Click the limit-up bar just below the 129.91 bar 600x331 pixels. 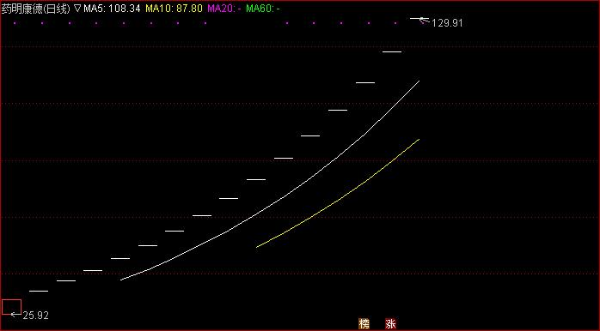pos(392,51)
